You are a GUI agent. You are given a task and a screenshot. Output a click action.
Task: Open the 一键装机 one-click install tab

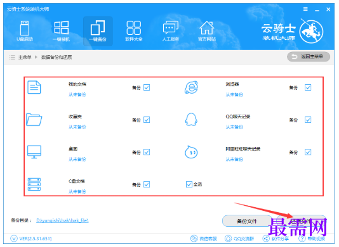(x=62, y=31)
